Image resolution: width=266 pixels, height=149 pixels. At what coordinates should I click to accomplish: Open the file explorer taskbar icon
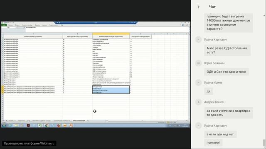pos(16,125)
